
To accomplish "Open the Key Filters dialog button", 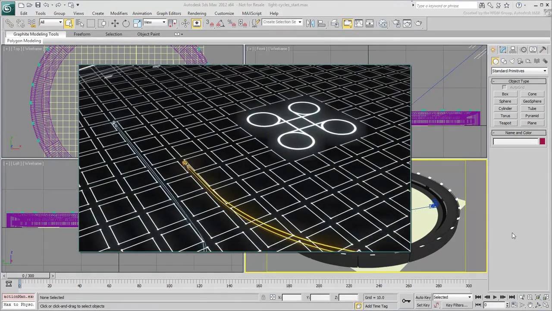I will coord(457,305).
